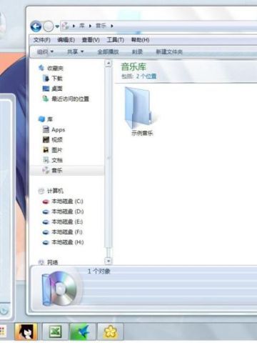Select the 最近访问的位置 icon
The image size is (257, 343).
(46, 99)
